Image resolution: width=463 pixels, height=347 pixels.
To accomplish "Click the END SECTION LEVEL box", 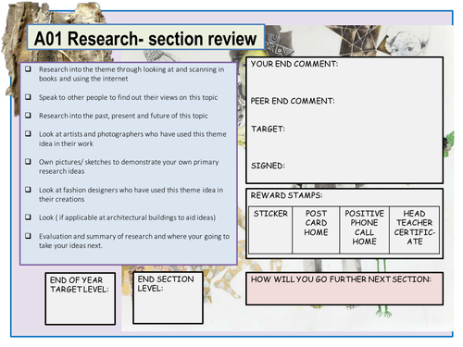I will click(168, 298).
